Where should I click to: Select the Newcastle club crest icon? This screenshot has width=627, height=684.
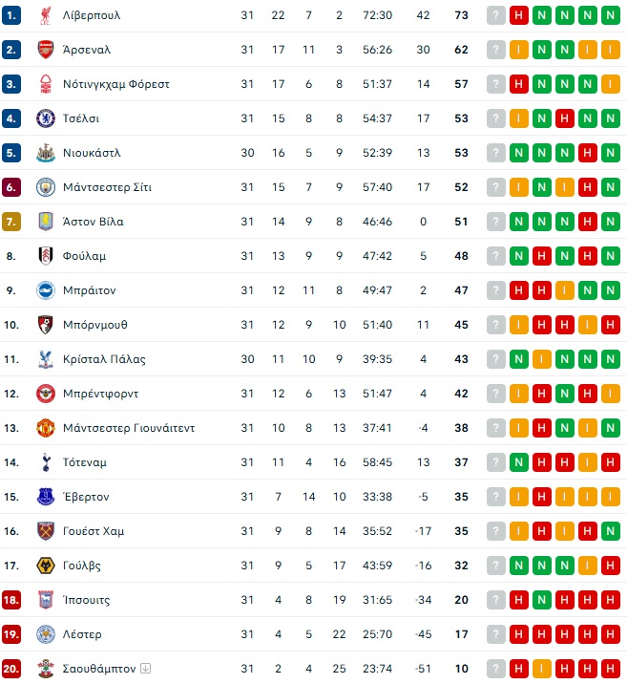[45, 153]
